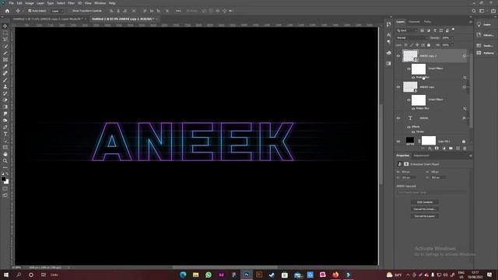Screen dimensions: 498x280
Task: Click the Add layer style fx icon
Action: coord(430,149)
